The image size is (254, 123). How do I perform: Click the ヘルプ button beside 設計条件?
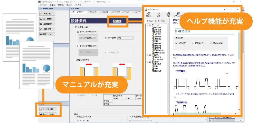click(x=117, y=21)
